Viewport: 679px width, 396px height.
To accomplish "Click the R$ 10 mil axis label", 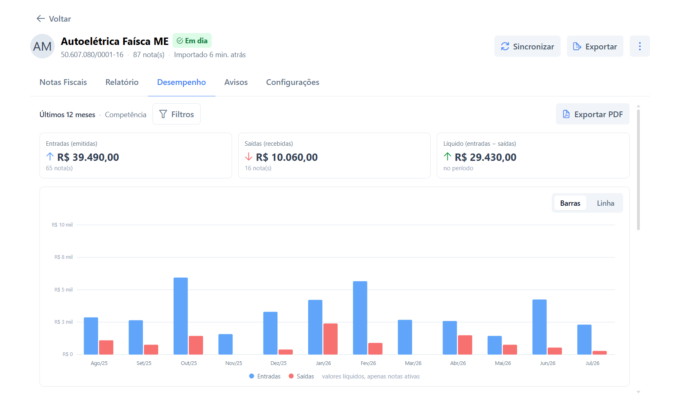I will tap(62, 225).
